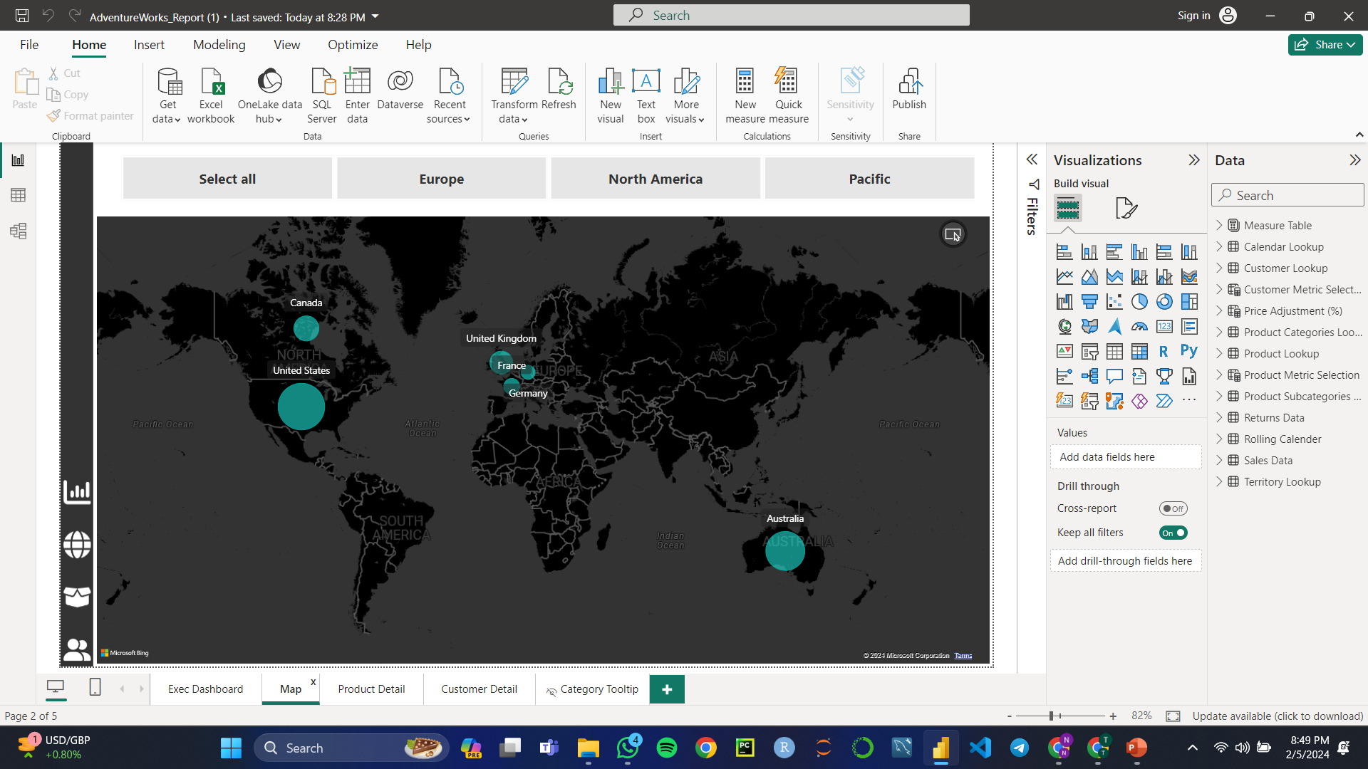
Task: Click the Pacific filter button
Action: coord(869,179)
